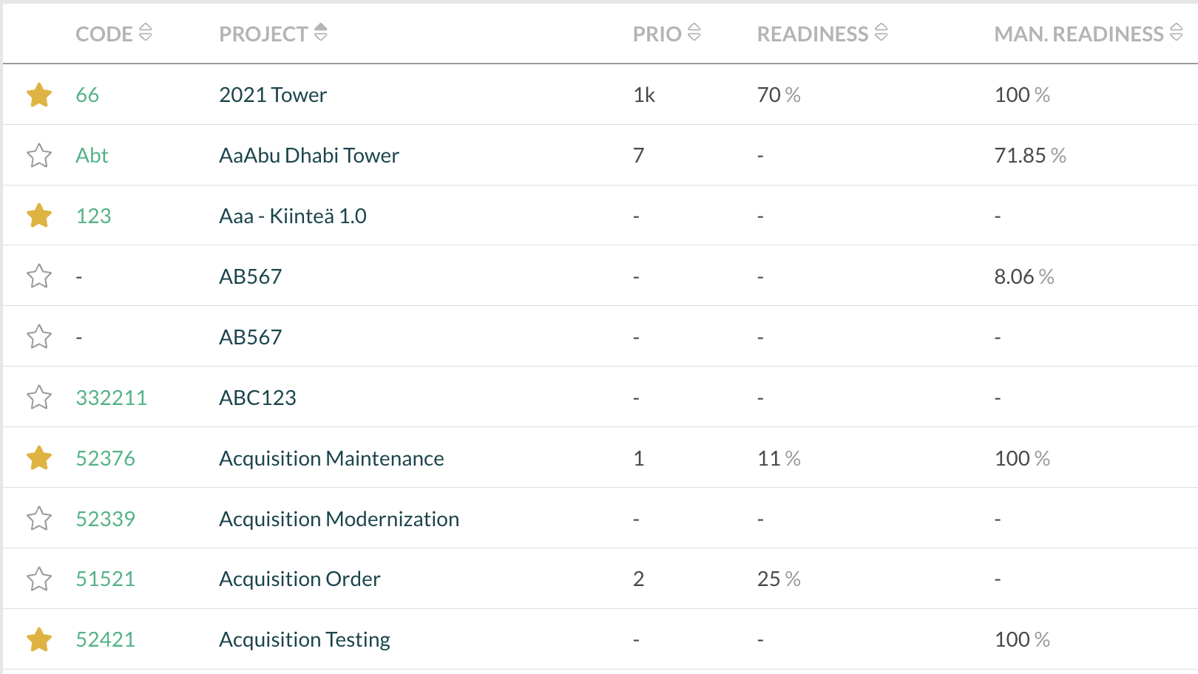Star the ABC123 project
This screenshot has height=674, width=1198.
pyautogui.click(x=39, y=397)
